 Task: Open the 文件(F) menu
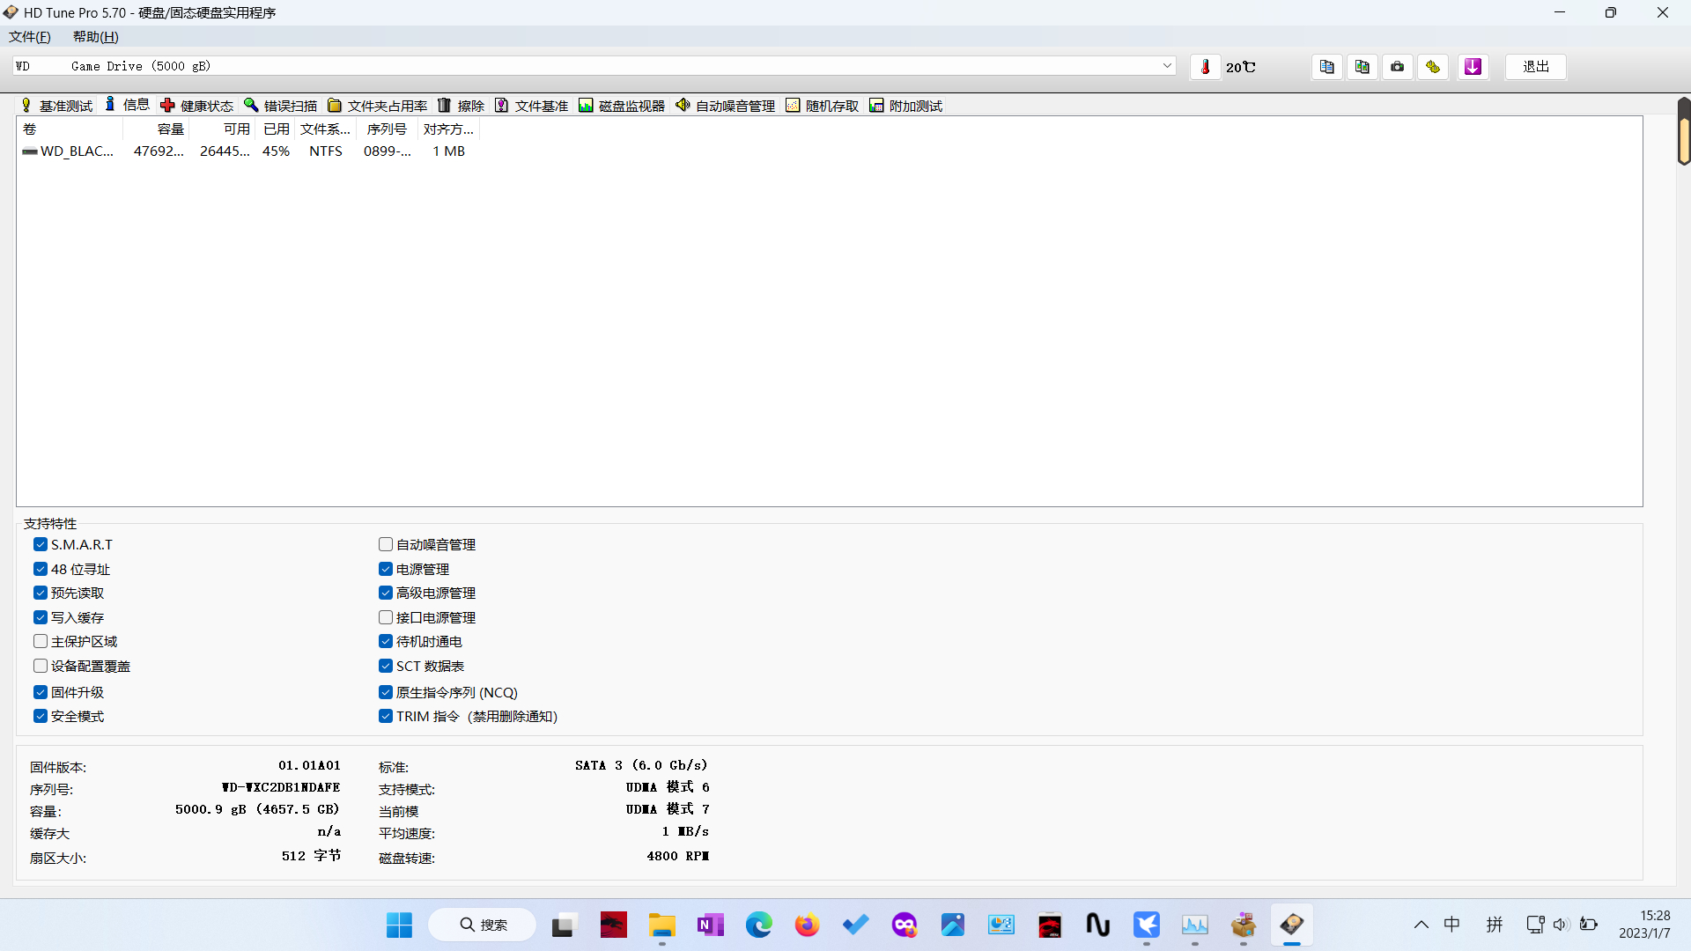30,37
